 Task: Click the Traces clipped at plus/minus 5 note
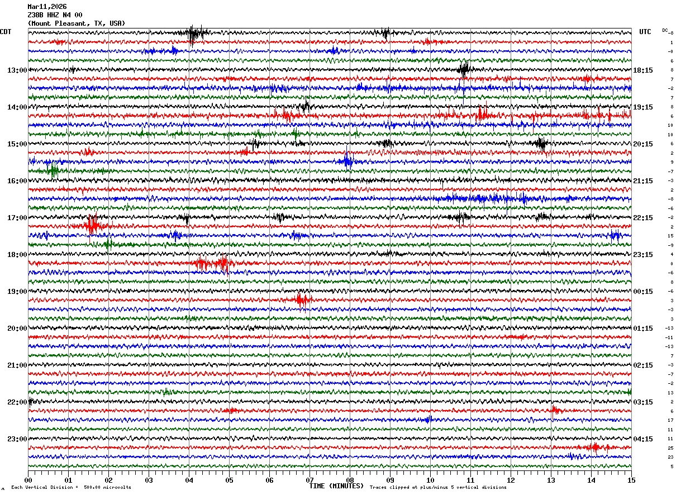(438, 487)
